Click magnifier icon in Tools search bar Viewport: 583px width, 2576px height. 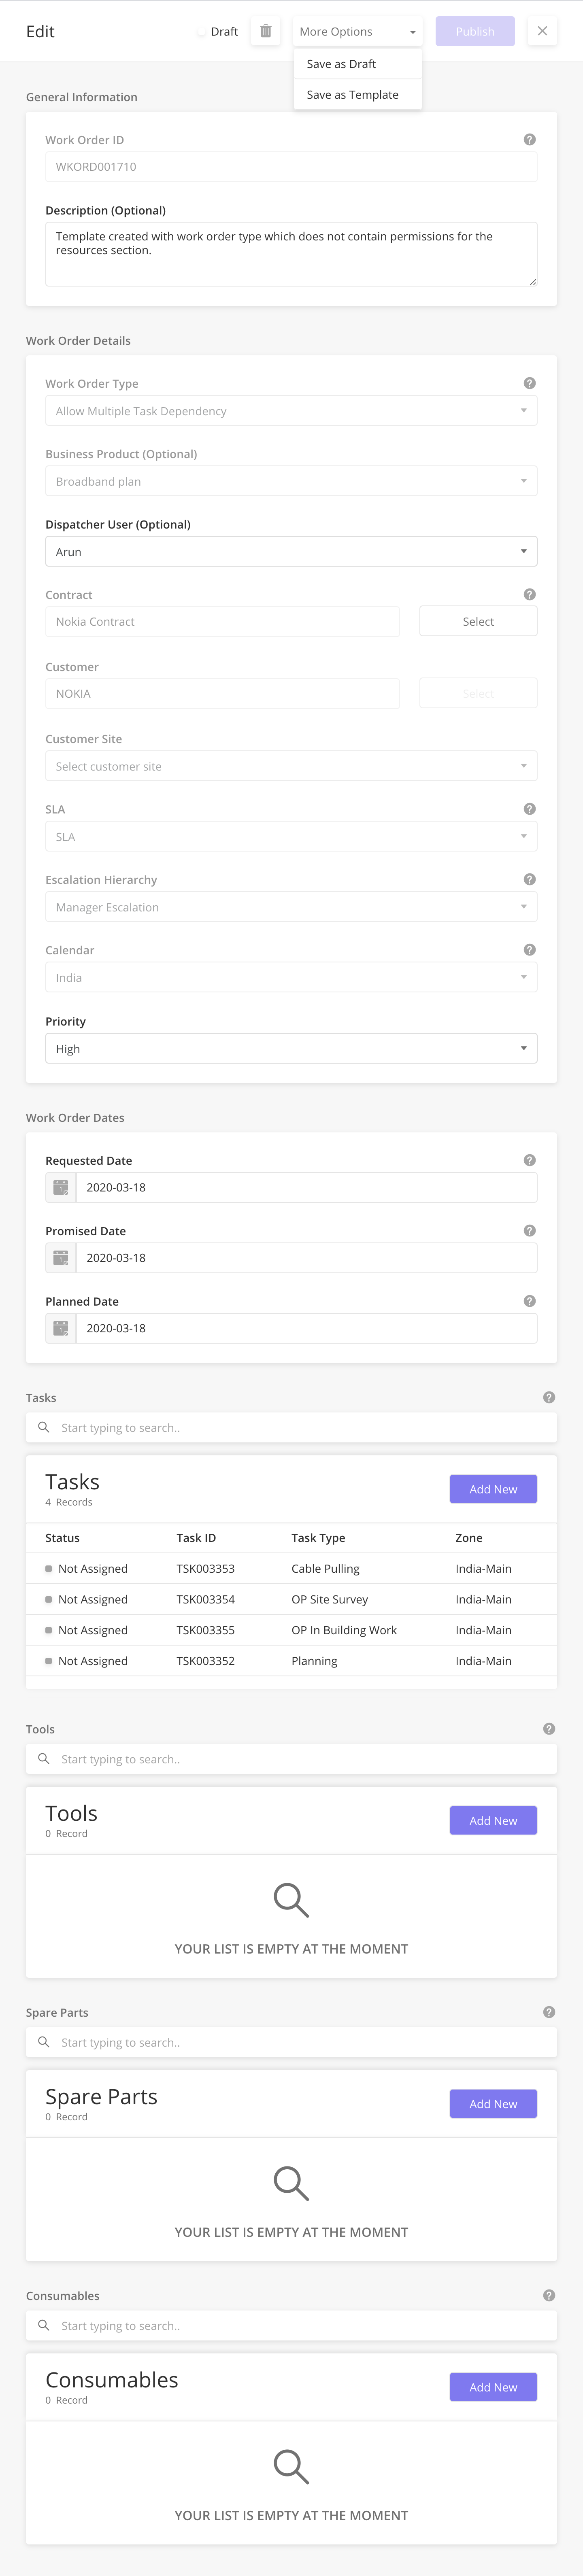44,1758
